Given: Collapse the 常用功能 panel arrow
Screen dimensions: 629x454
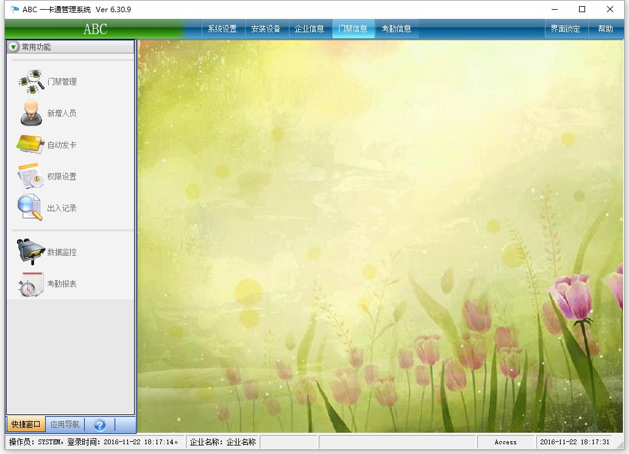Looking at the screenshot, I should point(14,47).
